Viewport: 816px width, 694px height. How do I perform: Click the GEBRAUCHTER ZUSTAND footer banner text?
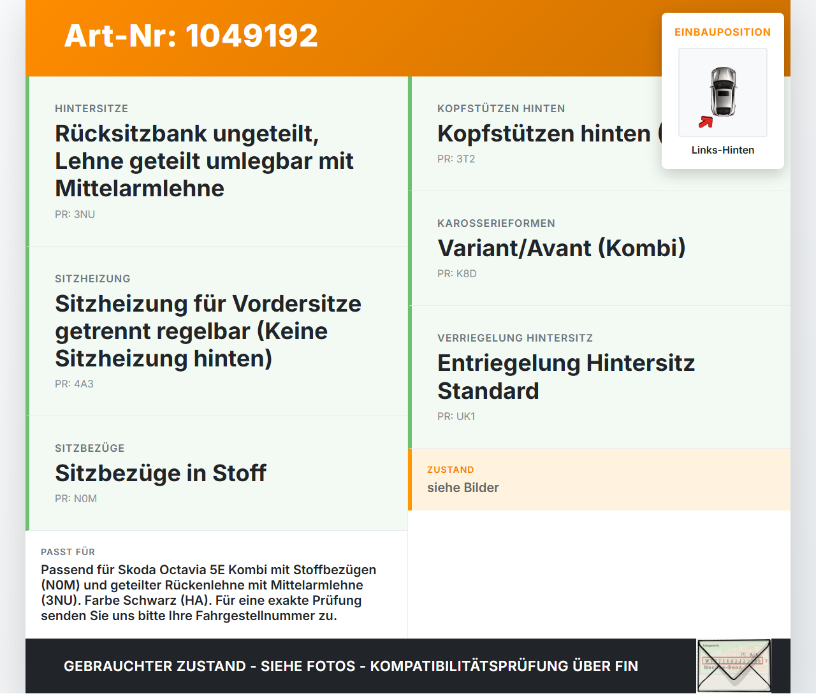(351, 666)
